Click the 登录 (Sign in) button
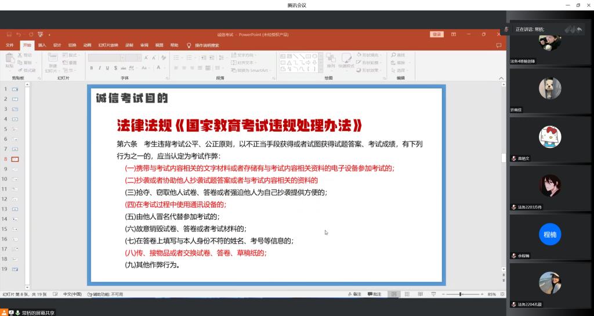The width and height of the screenshot is (594, 316). pos(436,35)
